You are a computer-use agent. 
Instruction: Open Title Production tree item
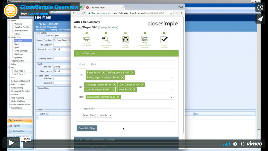[18, 61]
